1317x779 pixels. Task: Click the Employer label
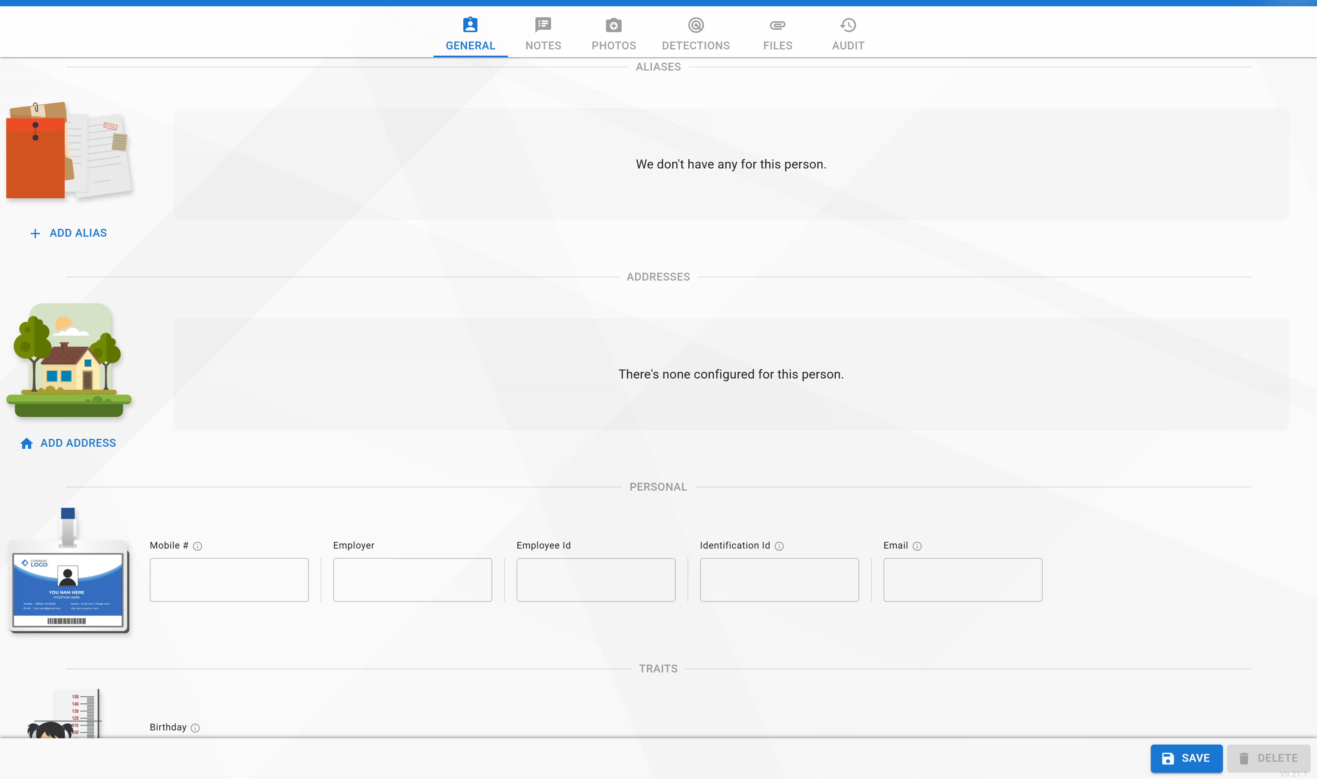tap(354, 545)
